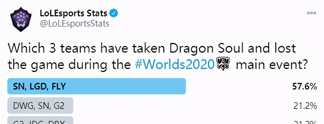Viewport: 324px width, 124px height.
Task: Open the LoLEsports Stats display name
Action: (x=74, y=13)
